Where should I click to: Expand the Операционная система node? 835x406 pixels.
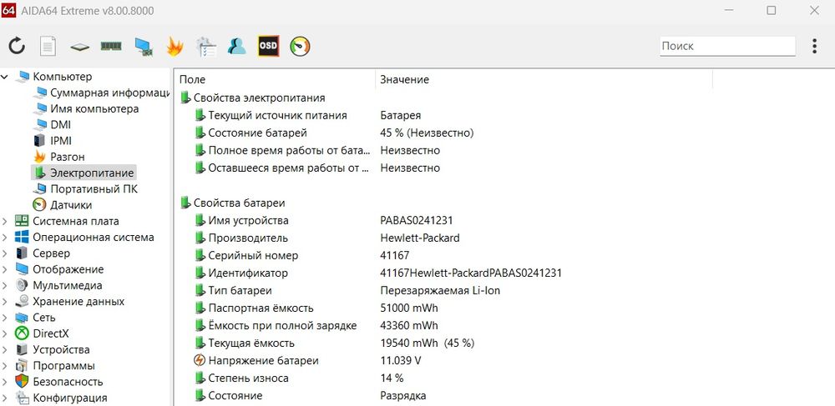pos(5,238)
